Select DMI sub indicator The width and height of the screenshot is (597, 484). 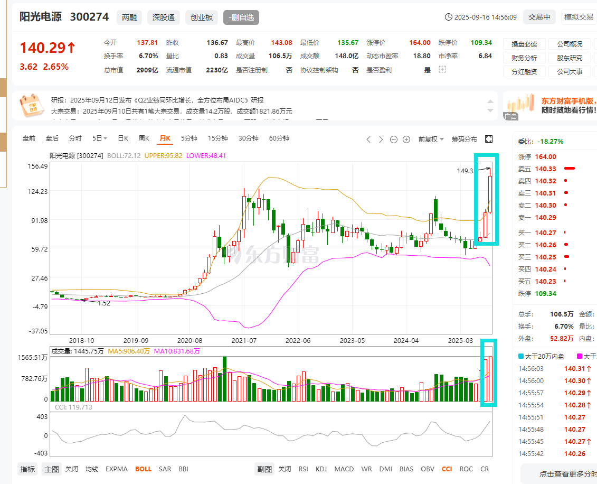pos(386,469)
